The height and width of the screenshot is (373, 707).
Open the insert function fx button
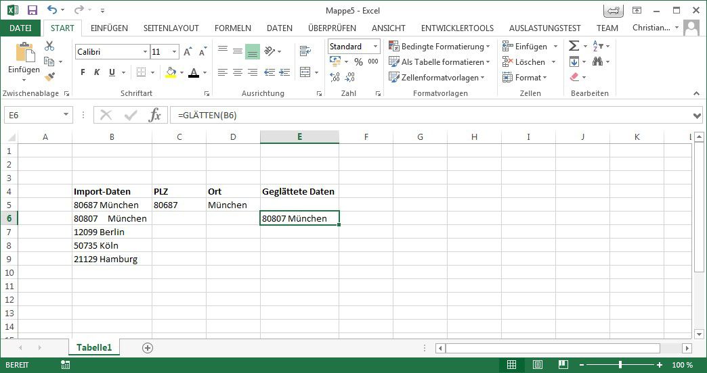point(154,115)
